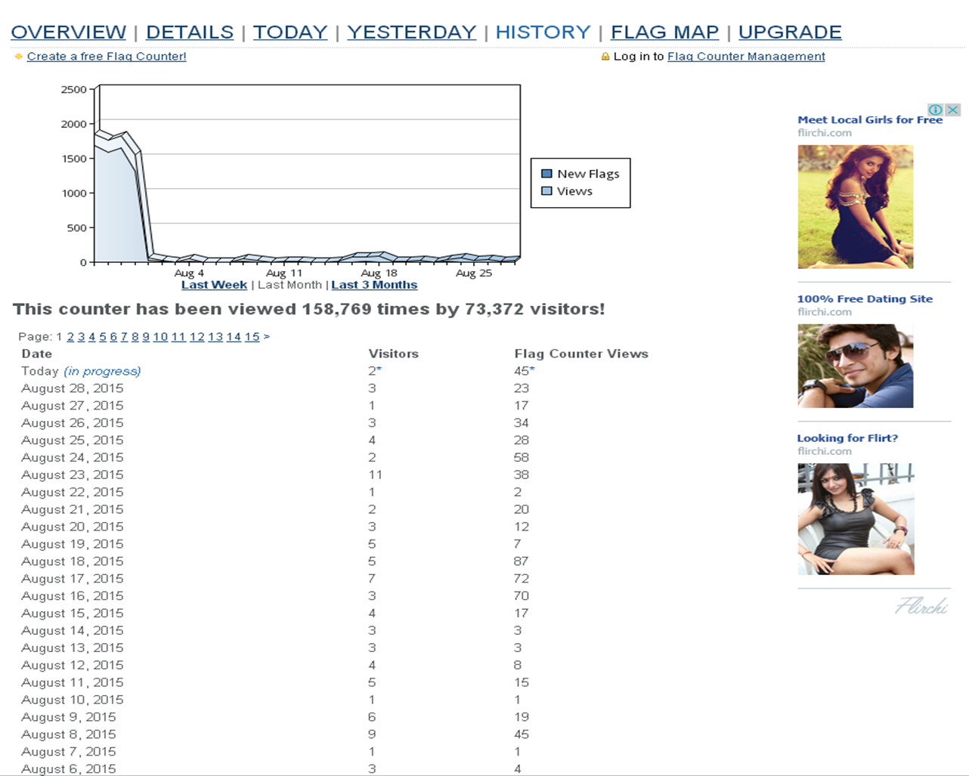Click the man with sunglasses ad image
The width and height of the screenshot is (969, 776).
coord(855,366)
